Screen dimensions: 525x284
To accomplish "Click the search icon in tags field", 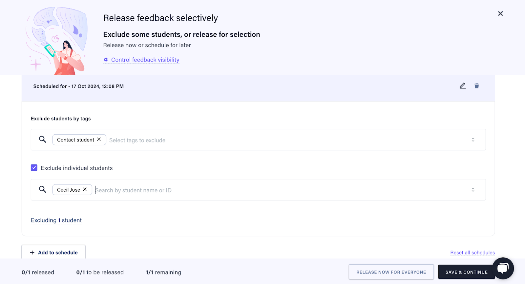I will pyautogui.click(x=43, y=139).
